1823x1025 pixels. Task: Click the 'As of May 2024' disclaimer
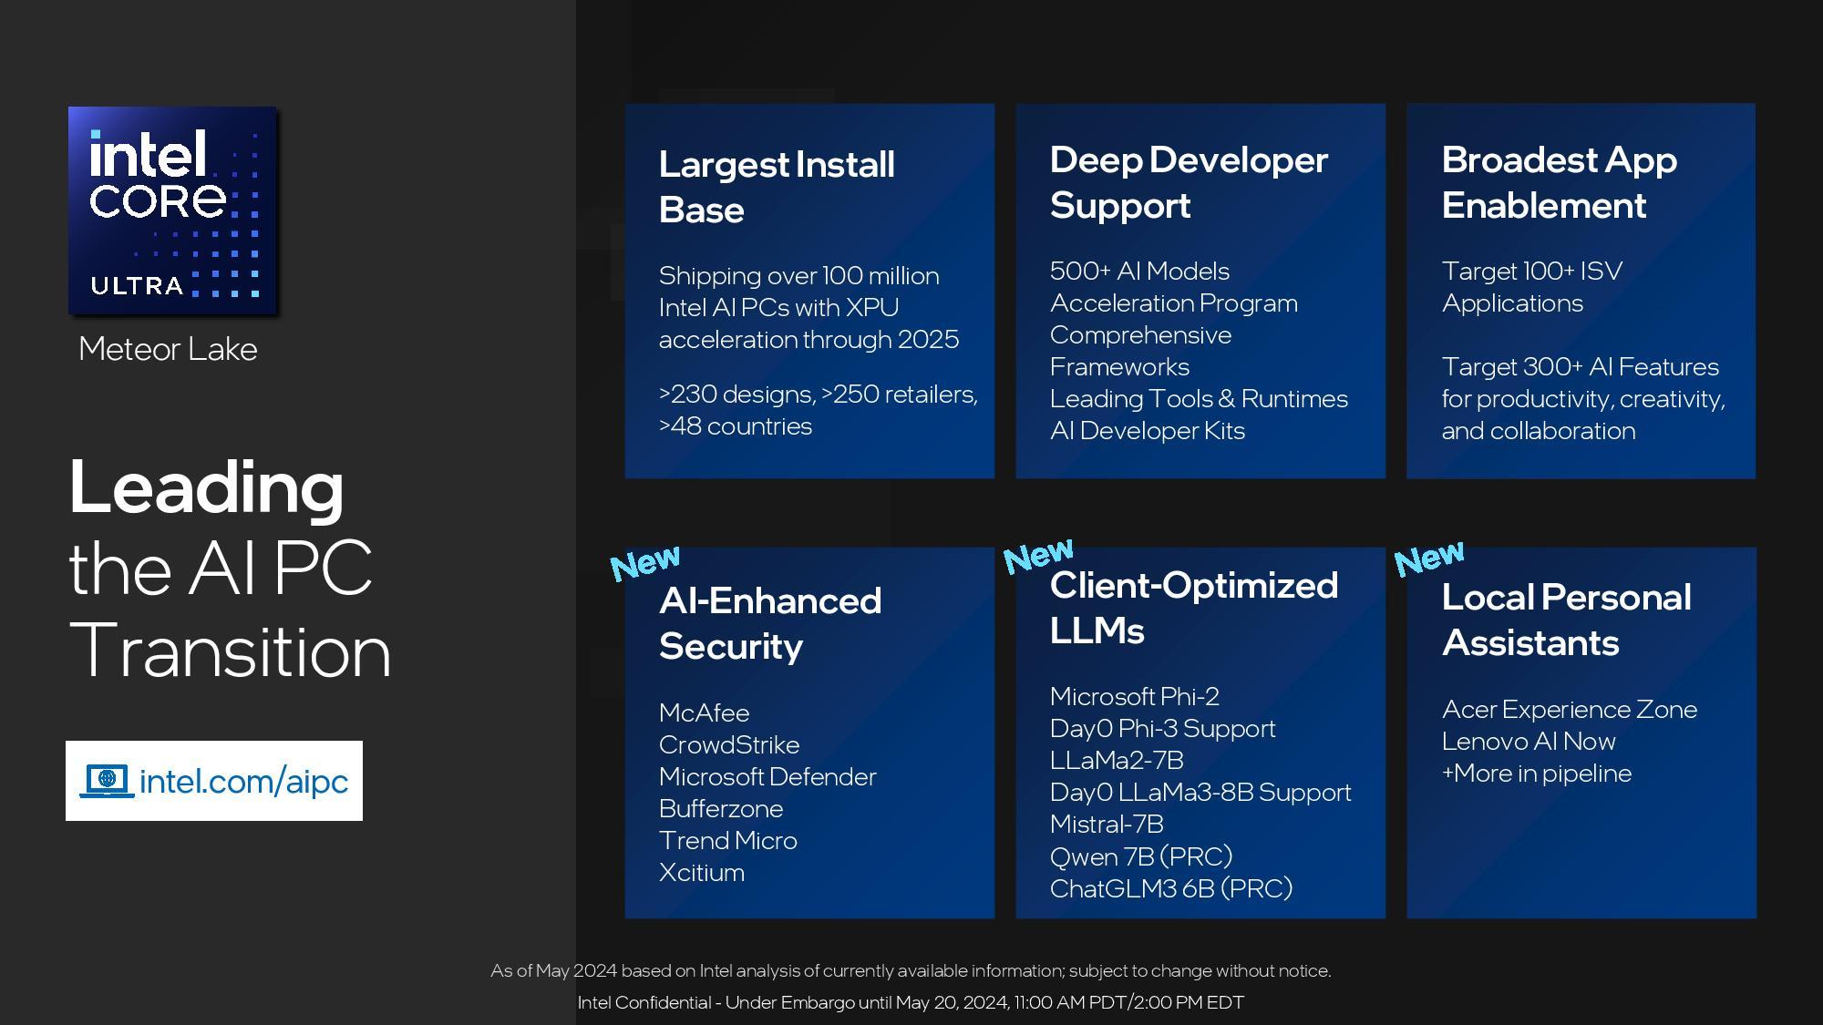point(911,970)
